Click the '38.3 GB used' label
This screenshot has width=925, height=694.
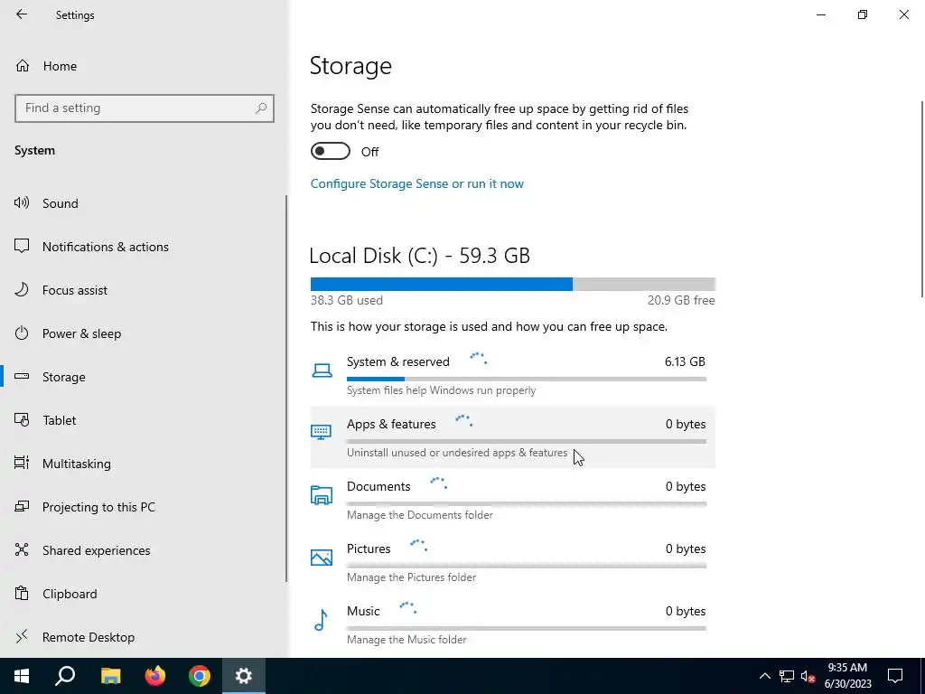(x=347, y=300)
